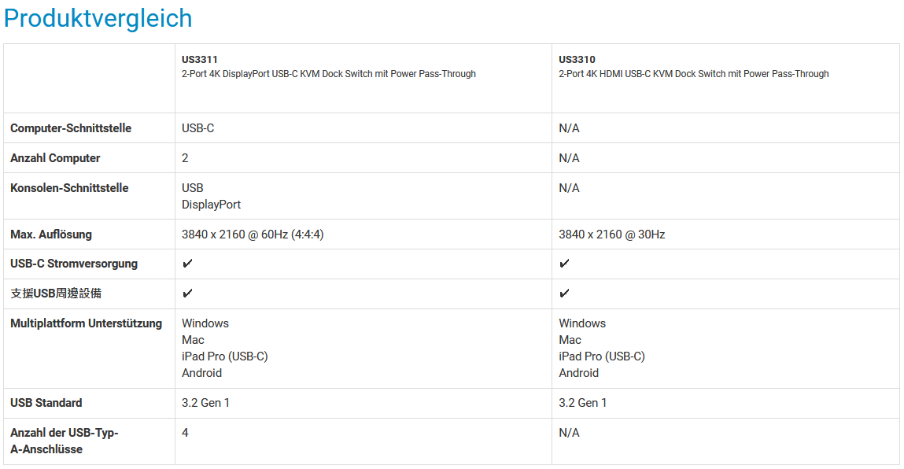
Task: Click iPad Pro (USB-C) in US3311 column
Action: pyautogui.click(x=224, y=356)
